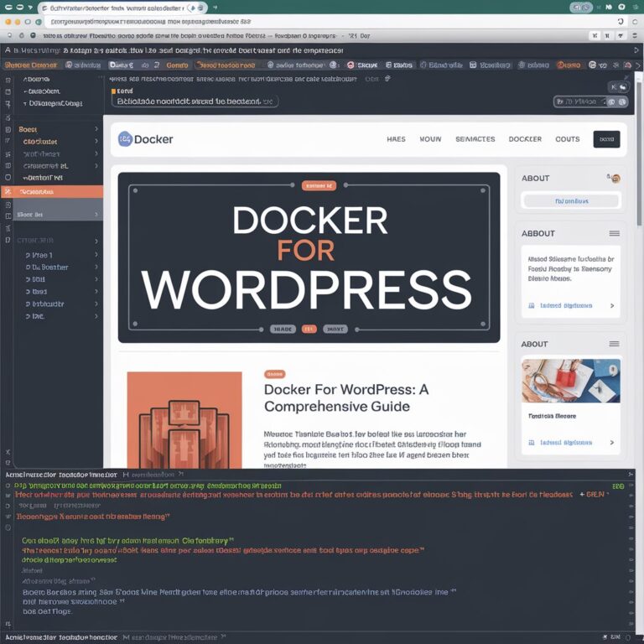Click the page's vertical scrollbar thumb
This screenshot has height=644, width=644.
(639, 153)
